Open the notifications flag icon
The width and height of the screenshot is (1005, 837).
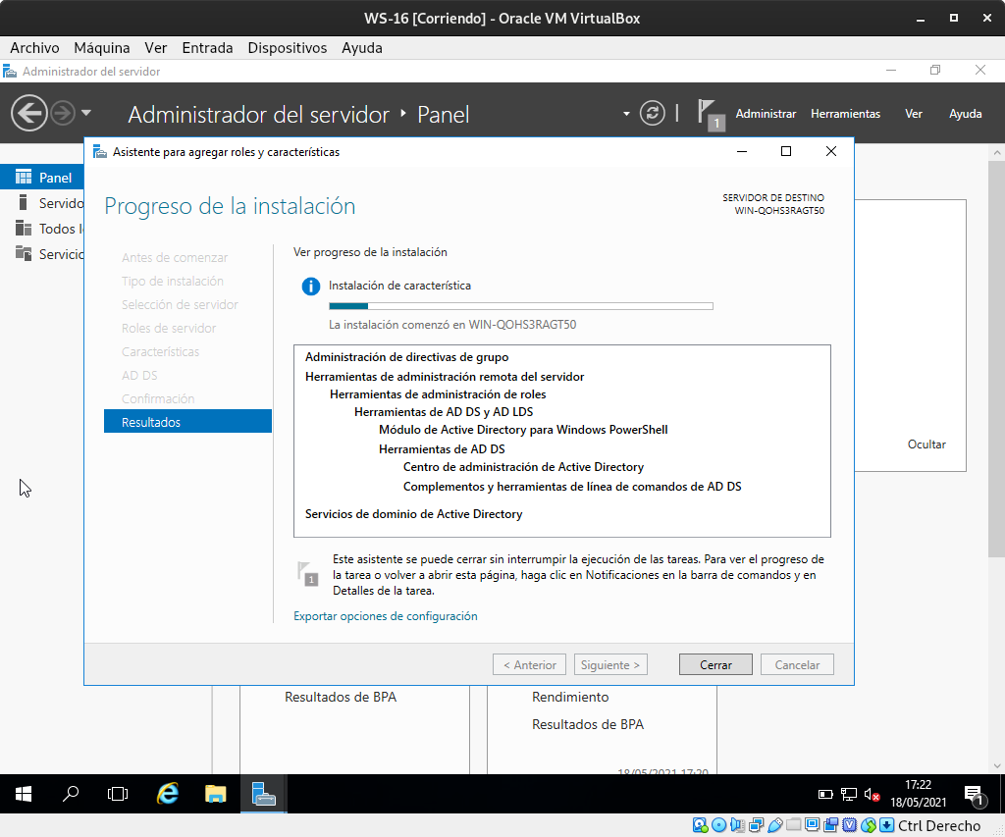coord(709,114)
